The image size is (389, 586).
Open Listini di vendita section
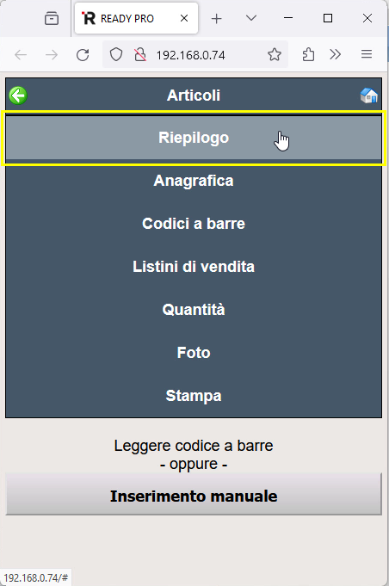point(194,267)
